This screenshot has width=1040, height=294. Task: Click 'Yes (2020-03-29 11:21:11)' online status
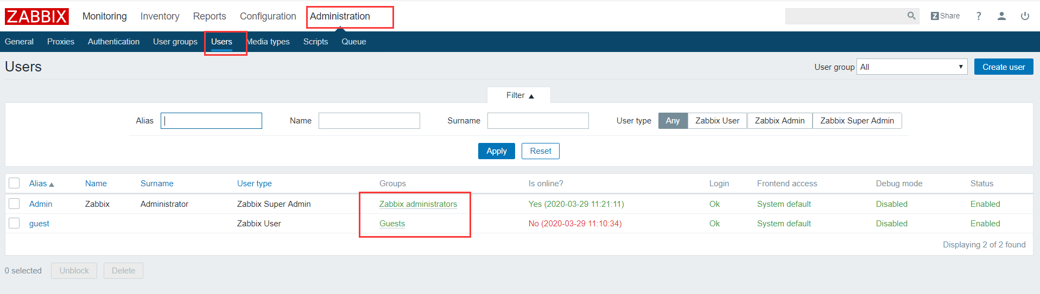point(576,204)
